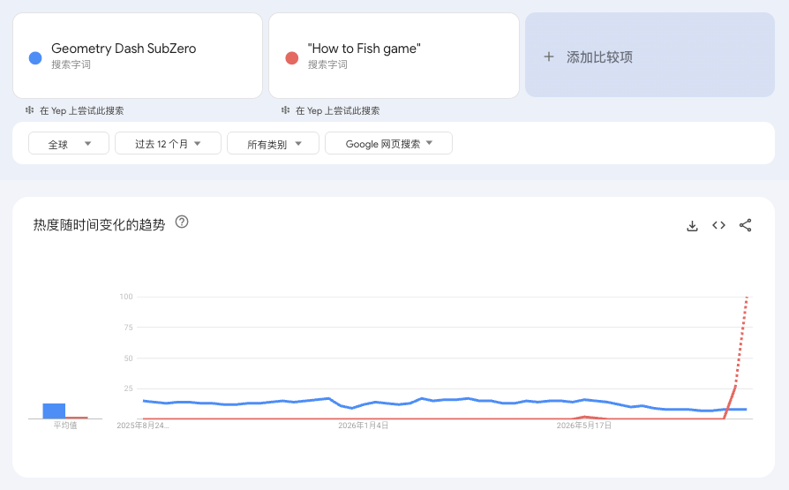Download the interest over time chart data
The image size is (789, 490).
(x=693, y=226)
